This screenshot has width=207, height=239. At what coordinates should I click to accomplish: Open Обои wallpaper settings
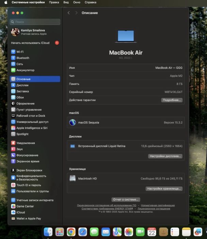tap(35, 97)
